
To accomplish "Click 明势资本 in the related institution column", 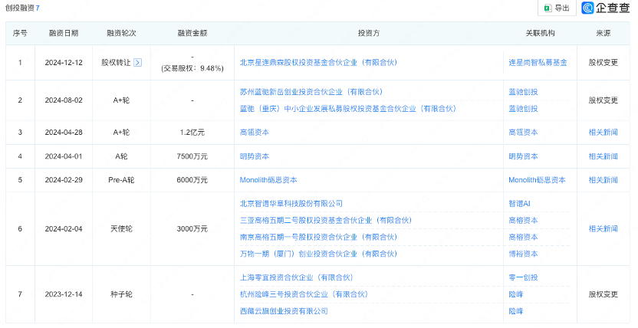I will [x=523, y=156].
